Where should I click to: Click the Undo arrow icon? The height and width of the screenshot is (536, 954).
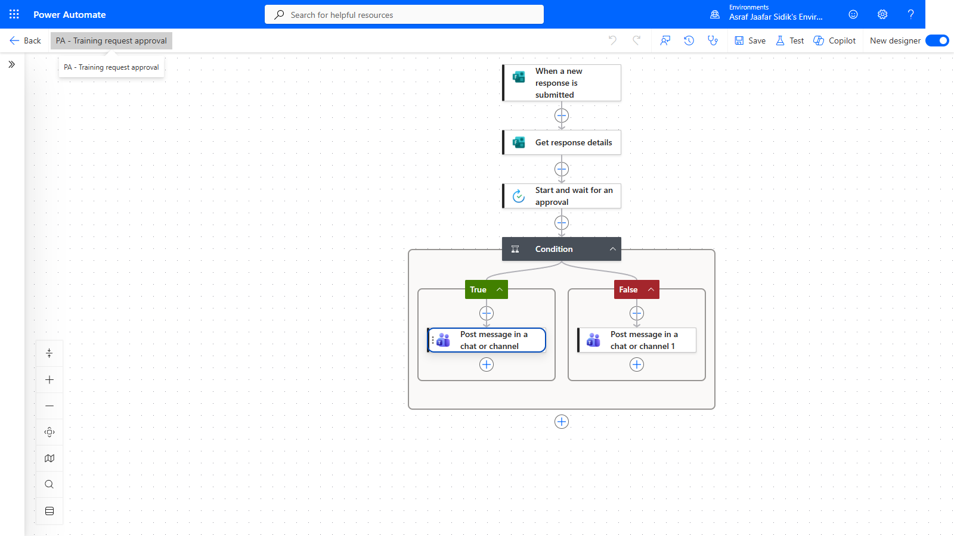click(x=612, y=40)
